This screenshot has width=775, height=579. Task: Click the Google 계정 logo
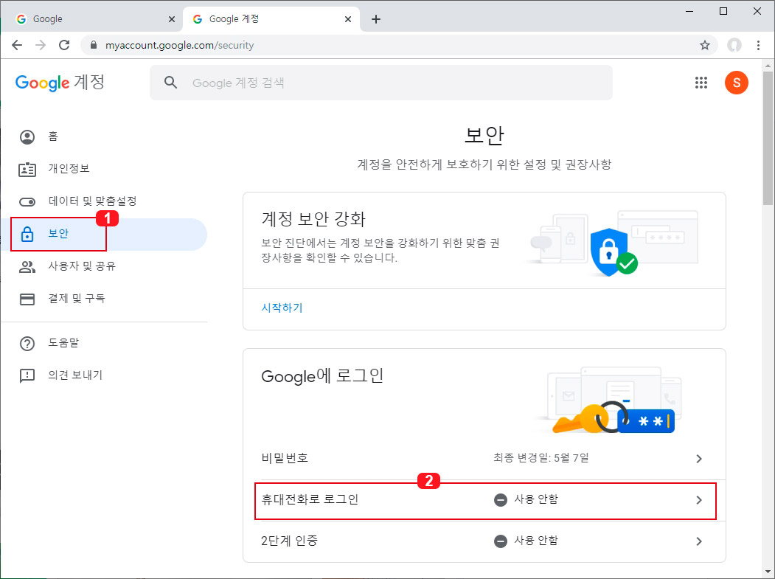coord(60,82)
